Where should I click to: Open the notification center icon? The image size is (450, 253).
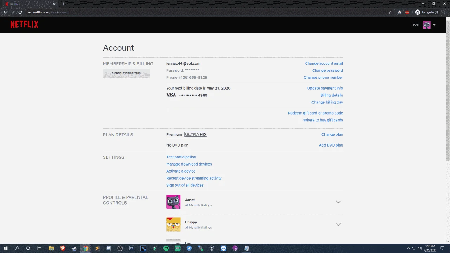point(442,248)
